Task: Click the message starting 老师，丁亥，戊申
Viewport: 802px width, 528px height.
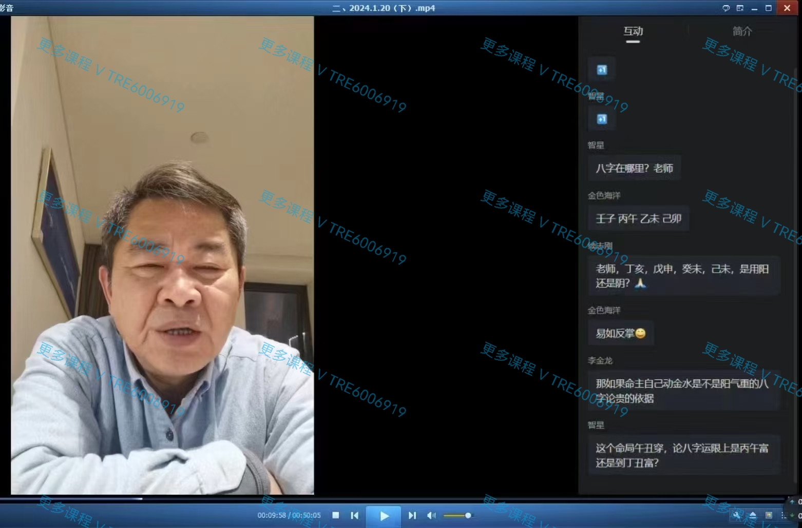Action: click(684, 276)
